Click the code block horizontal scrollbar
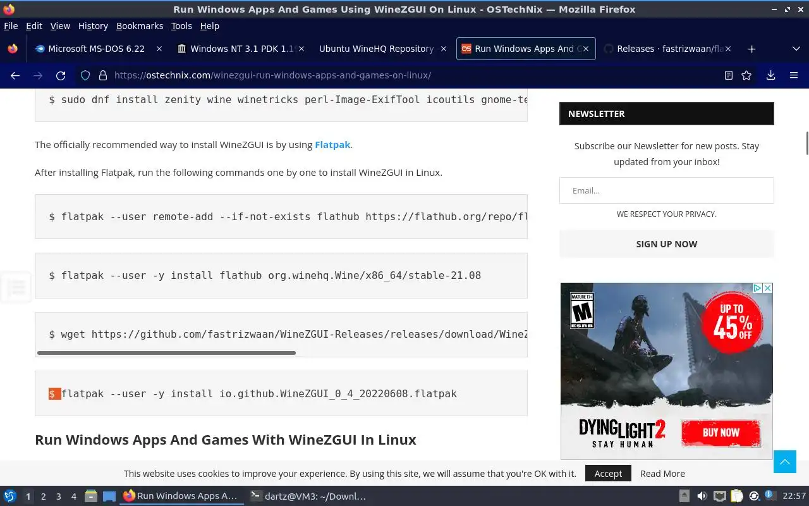 click(x=166, y=353)
